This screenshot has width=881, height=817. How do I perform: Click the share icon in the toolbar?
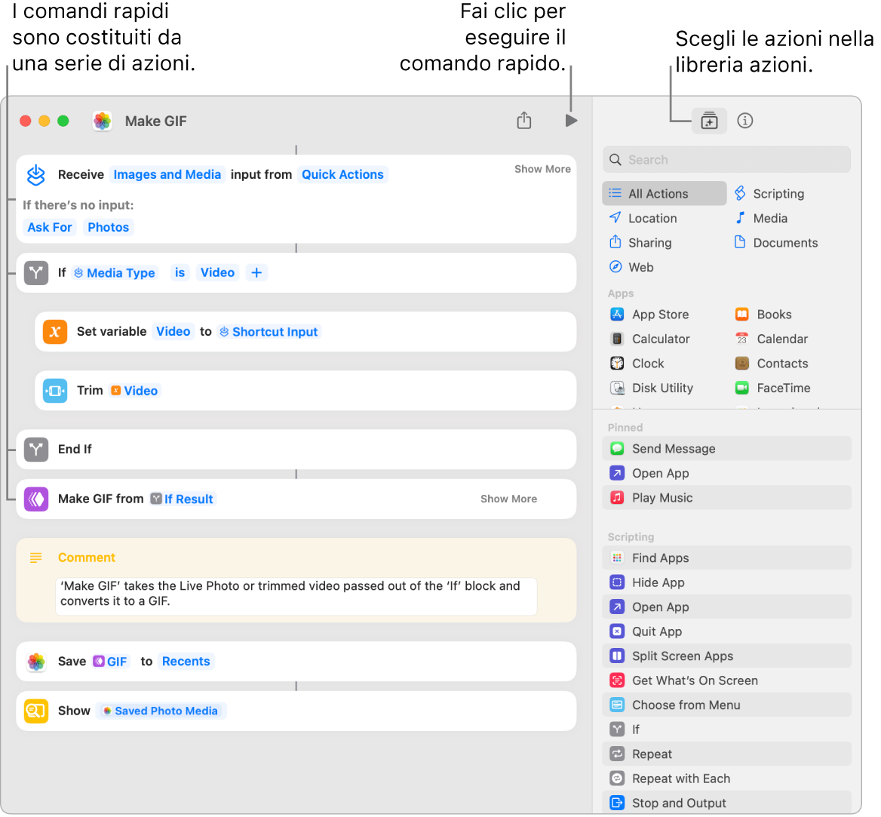click(524, 121)
